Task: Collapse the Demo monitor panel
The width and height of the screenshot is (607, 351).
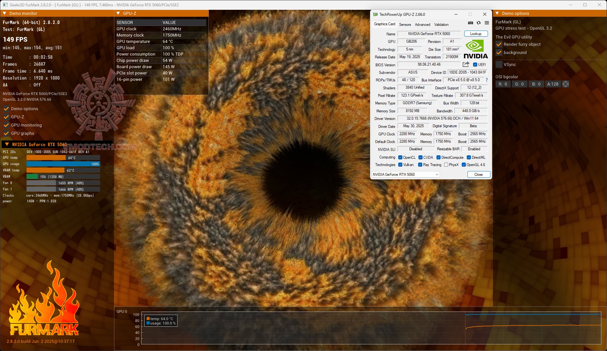Action: click(x=4, y=13)
